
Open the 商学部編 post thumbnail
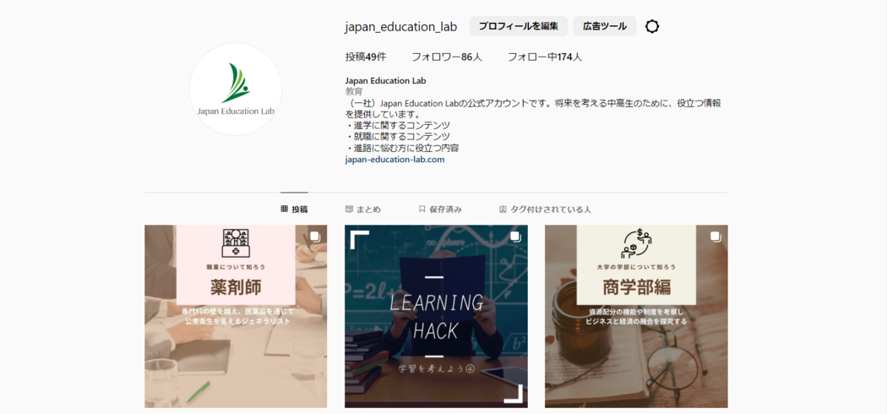pos(636,316)
